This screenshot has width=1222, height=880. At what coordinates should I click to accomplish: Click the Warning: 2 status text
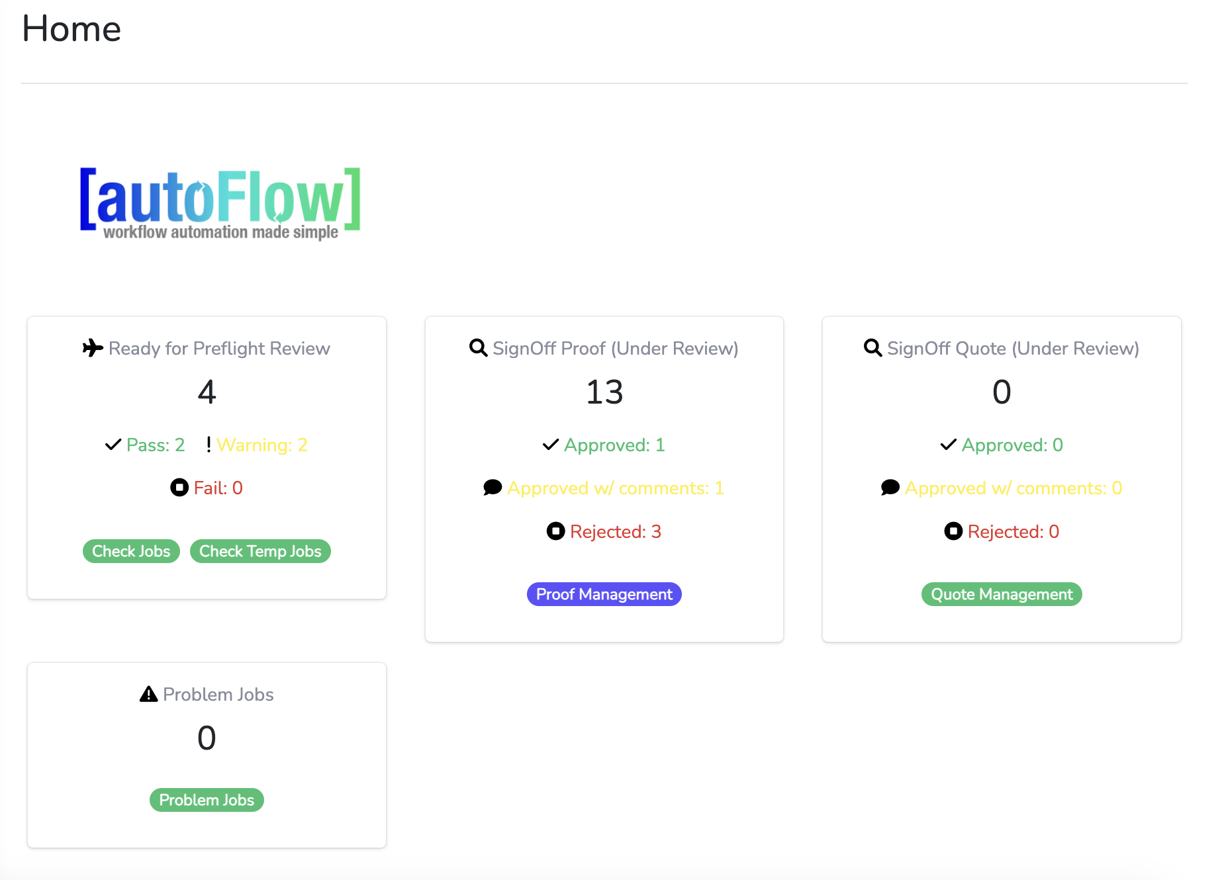coord(261,445)
